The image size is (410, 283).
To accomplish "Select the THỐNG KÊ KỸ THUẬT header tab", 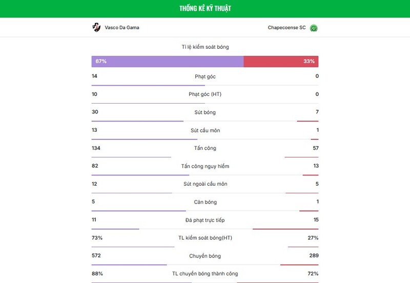I will [205, 9].
